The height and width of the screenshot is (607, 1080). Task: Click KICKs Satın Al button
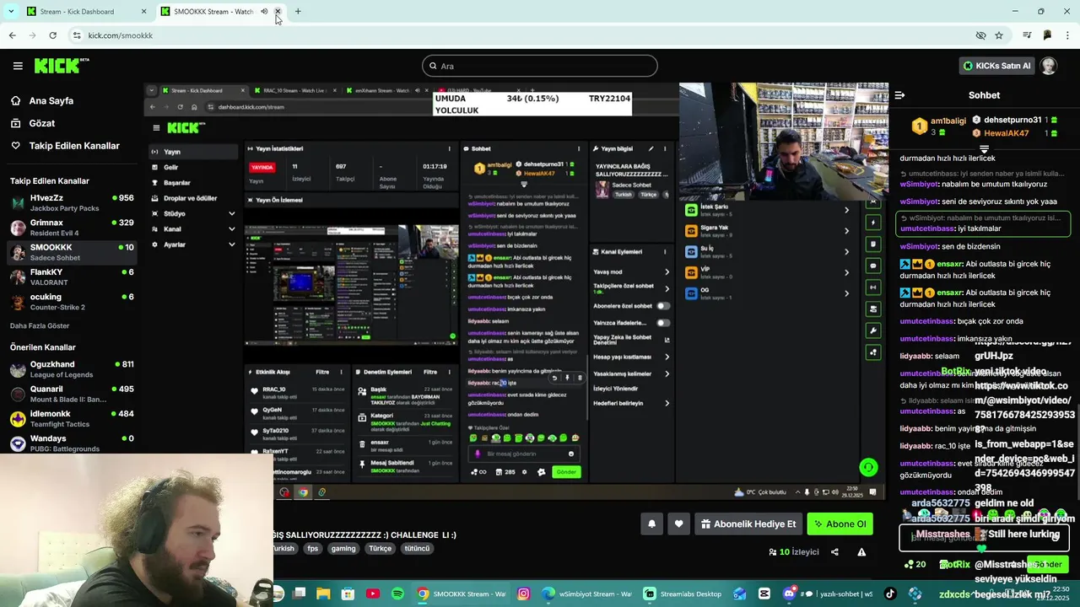(x=996, y=66)
